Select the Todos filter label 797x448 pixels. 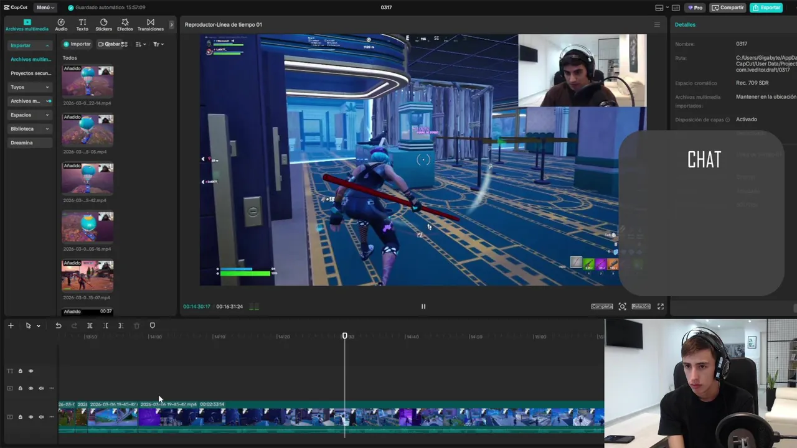point(70,58)
